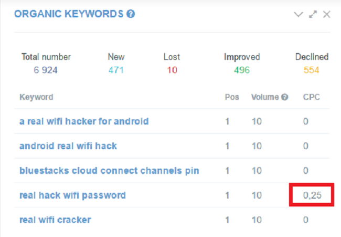Screen dimensions: 341x237
Task: Open keyword android real wifi hack
Action: coord(68,146)
